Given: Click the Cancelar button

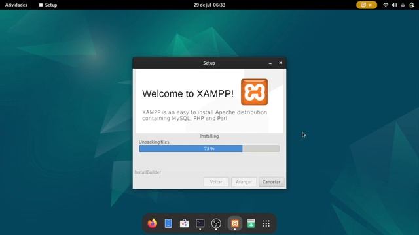Looking at the screenshot, I should coord(271,182).
